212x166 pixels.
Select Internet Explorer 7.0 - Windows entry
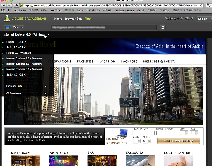(x=24, y=58)
